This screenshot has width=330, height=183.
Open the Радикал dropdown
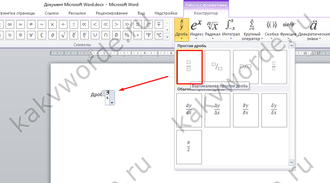point(213,29)
